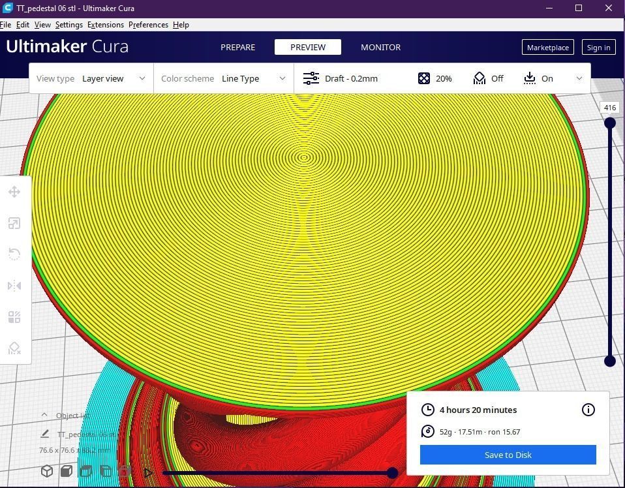
Task: Click the Cura logo in title bar
Action: point(8,8)
